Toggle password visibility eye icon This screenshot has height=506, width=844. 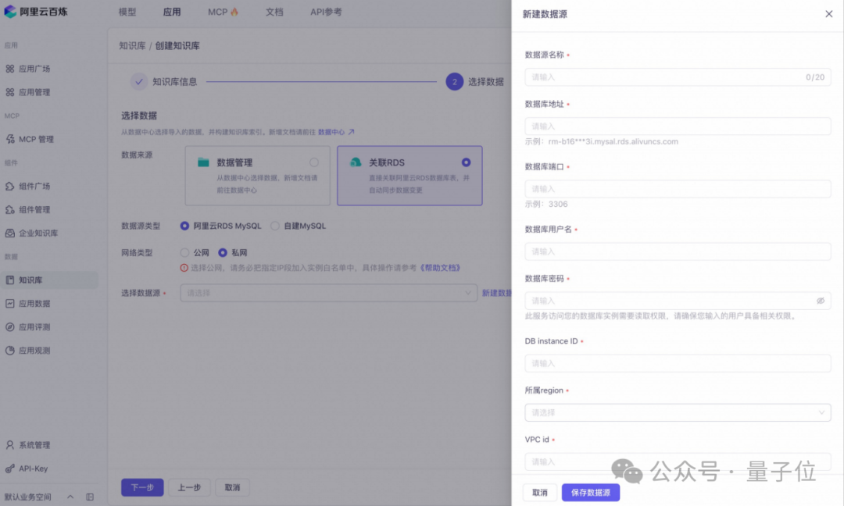coord(821,301)
